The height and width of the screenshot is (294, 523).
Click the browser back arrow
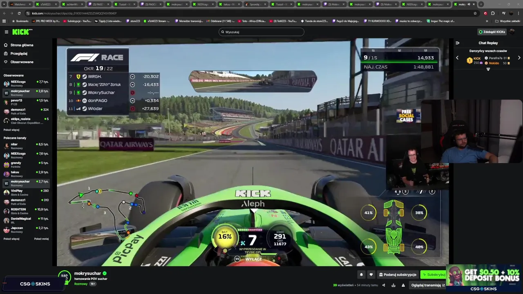5,13
